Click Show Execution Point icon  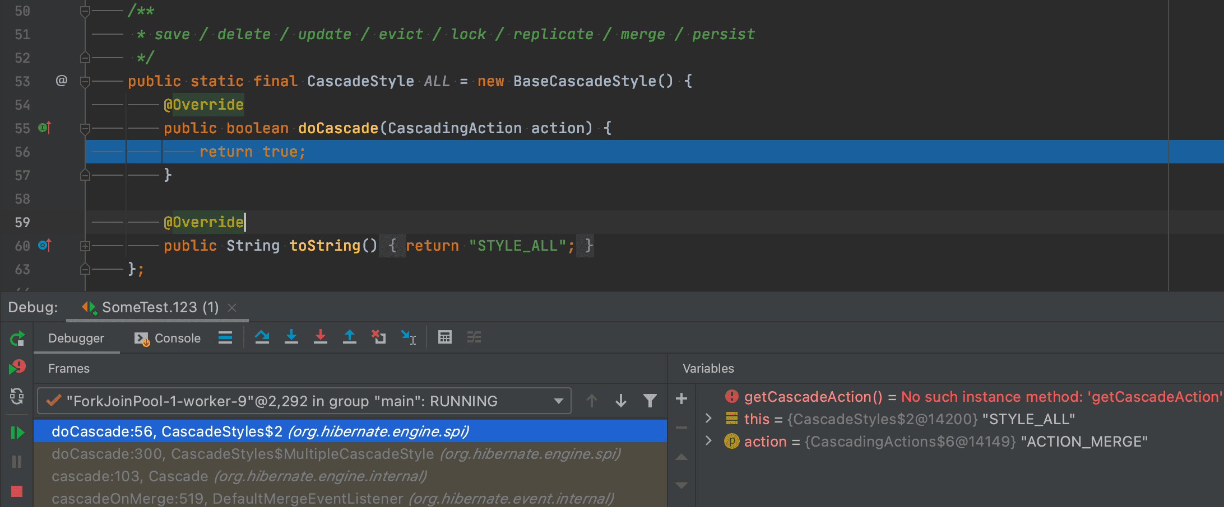tap(225, 337)
